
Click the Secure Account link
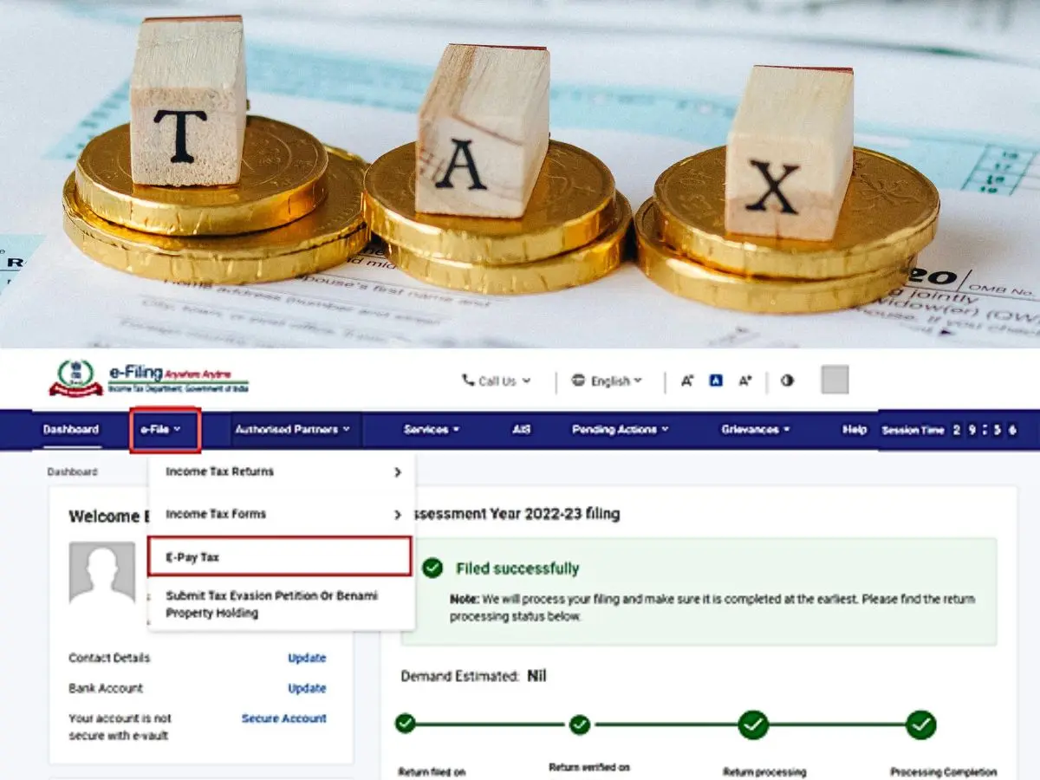(285, 718)
